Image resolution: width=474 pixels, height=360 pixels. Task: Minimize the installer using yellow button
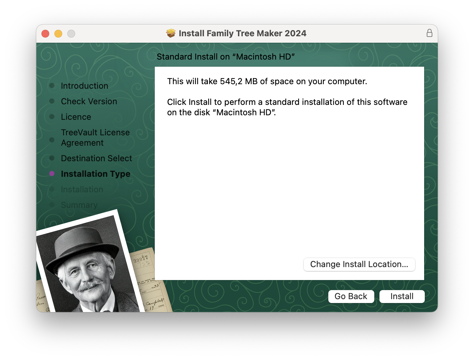58,34
